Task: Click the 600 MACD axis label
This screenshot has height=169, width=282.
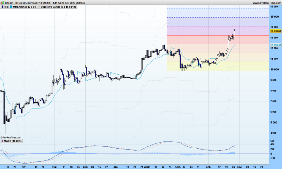Action: (272, 141)
